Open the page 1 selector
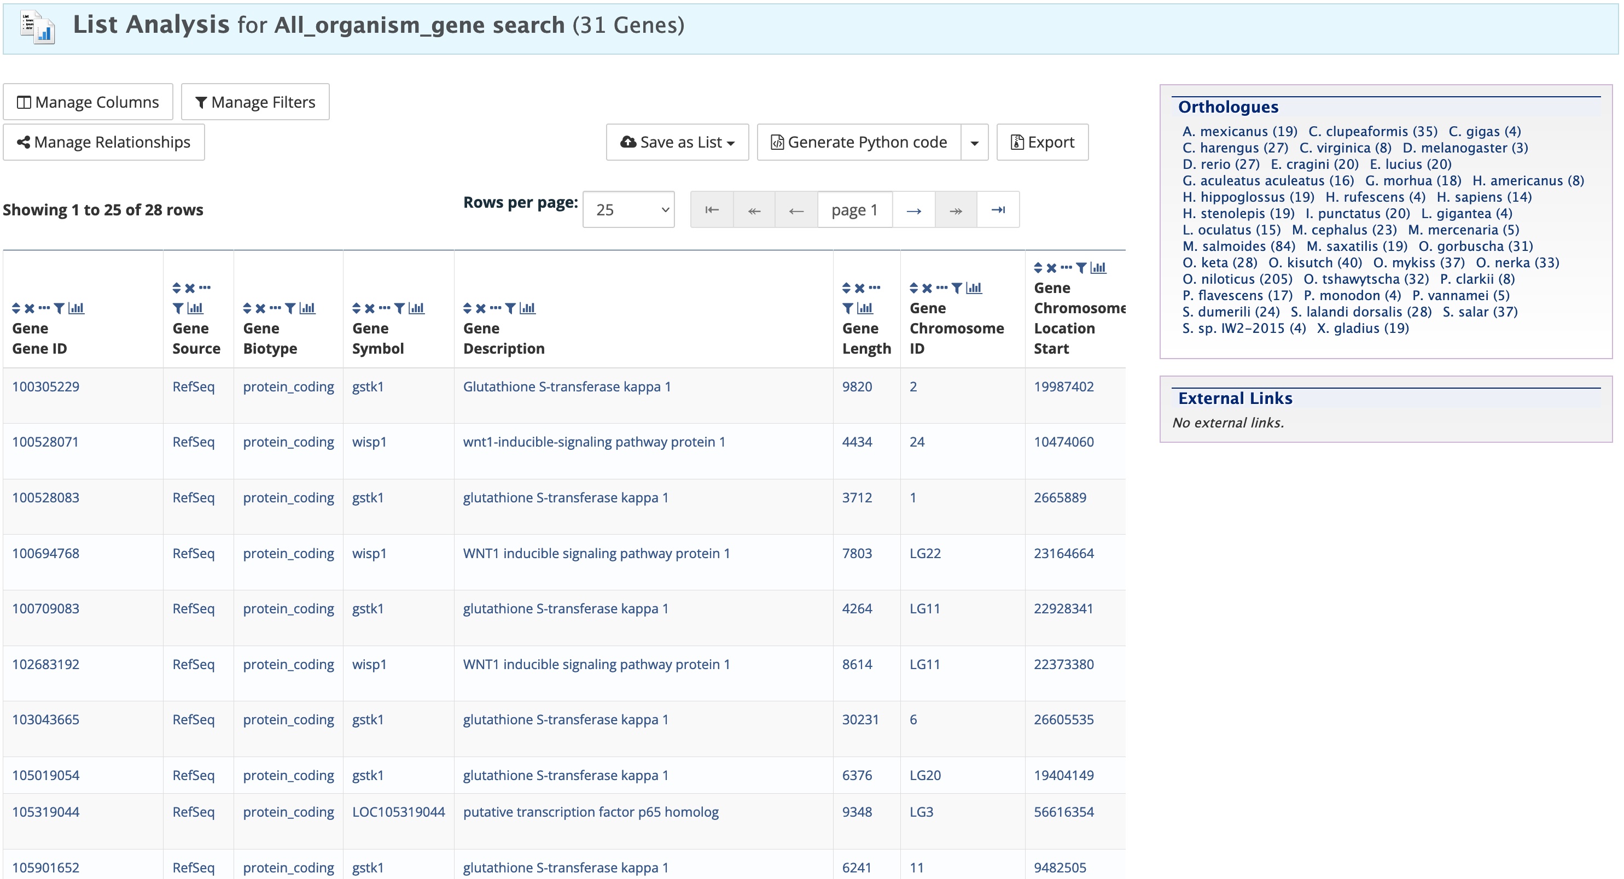Screen dimensions: 1624x879 (855, 210)
